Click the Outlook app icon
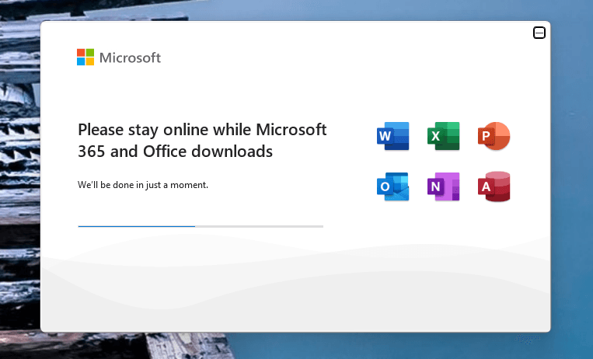This screenshot has height=359, width=593. click(393, 186)
